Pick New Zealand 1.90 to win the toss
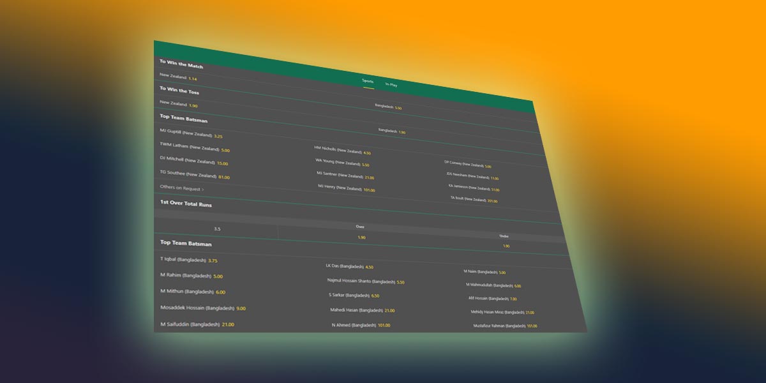Screen dimensions: 766x383 pos(178,103)
